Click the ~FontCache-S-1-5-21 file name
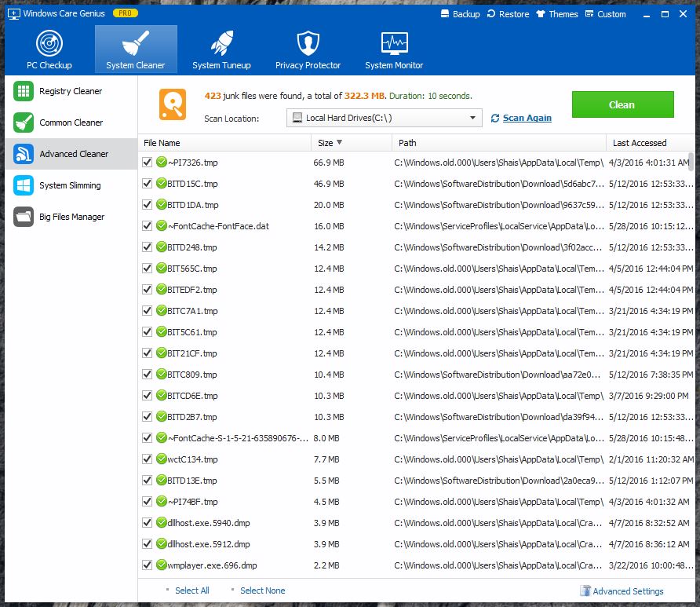700x607 pixels. click(238, 438)
